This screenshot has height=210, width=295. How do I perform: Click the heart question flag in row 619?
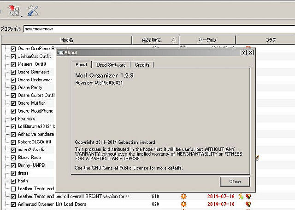click(248, 197)
